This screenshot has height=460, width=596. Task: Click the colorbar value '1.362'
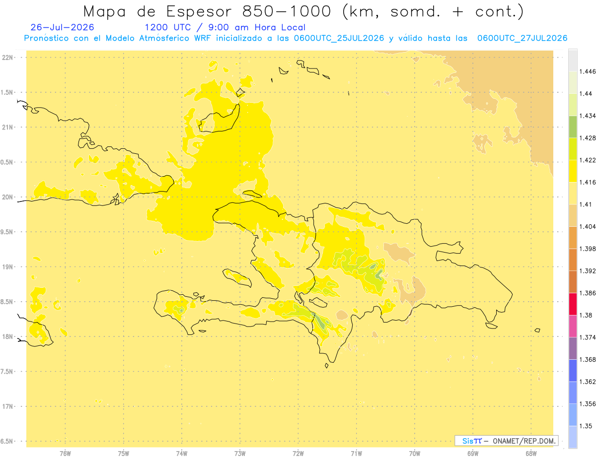(587, 382)
